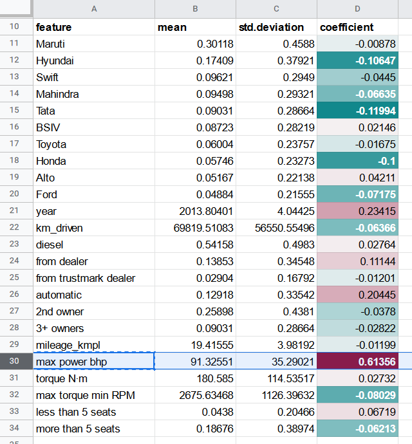Select the '2nd owner' cell
The width and height of the screenshot is (412, 444).
click(x=94, y=311)
